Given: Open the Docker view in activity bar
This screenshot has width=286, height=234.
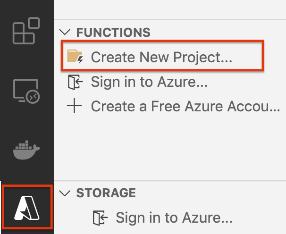Looking at the screenshot, I should pos(26,150).
